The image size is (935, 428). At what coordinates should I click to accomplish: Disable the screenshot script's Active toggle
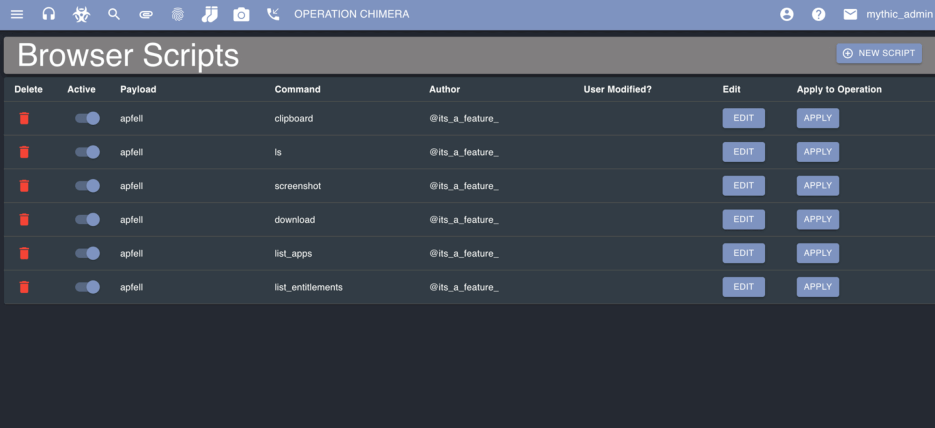pyautogui.click(x=87, y=186)
